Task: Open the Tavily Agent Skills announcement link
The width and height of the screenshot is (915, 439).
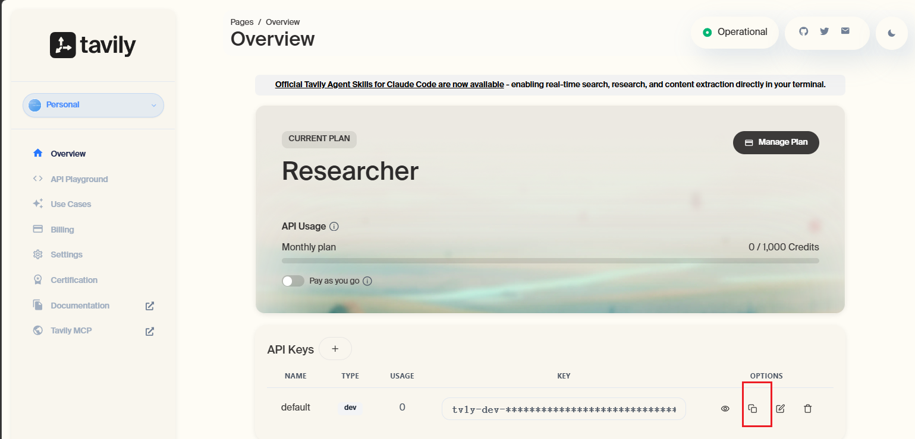Action: (389, 85)
